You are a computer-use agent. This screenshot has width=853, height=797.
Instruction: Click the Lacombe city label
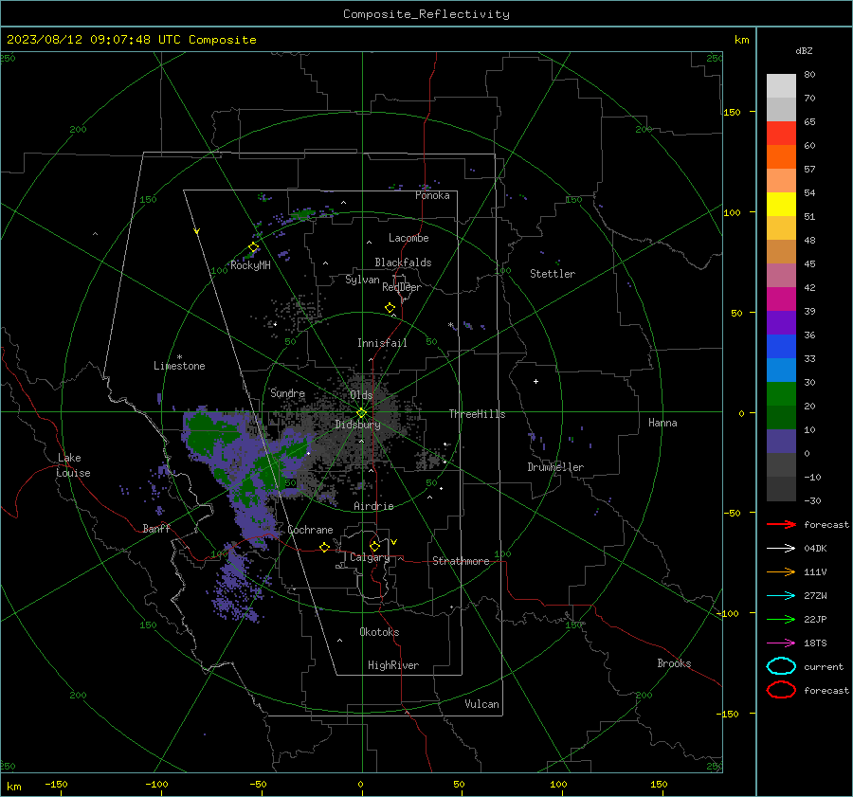coord(408,238)
